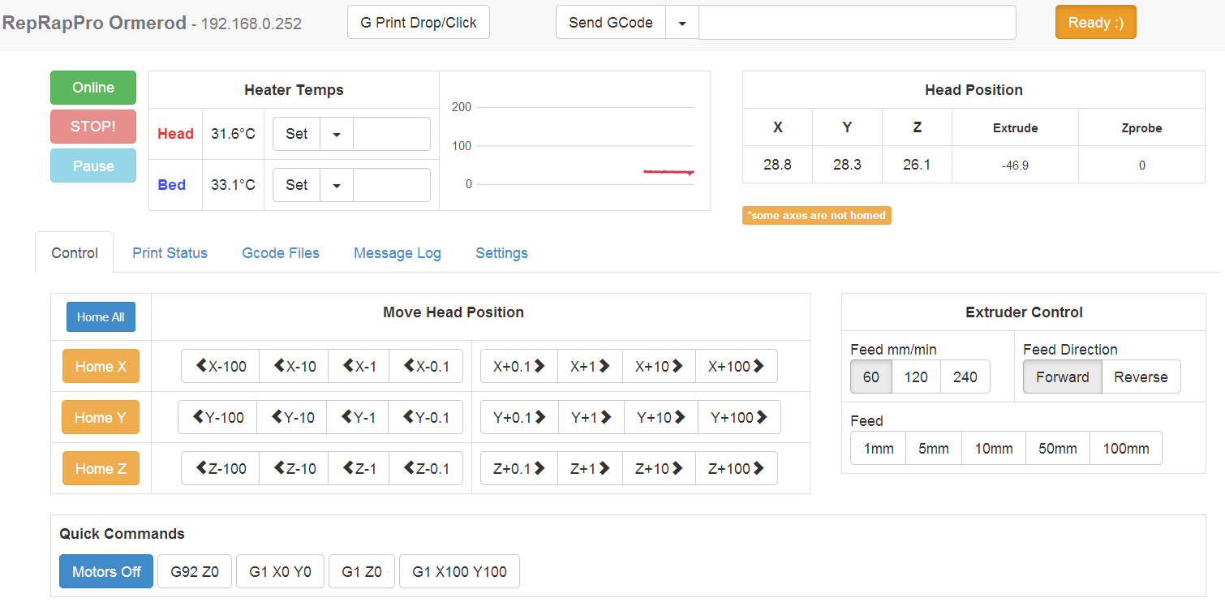This screenshot has width=1225, height=611.
Task: Choose 240 mm/min extruder feed rate
Action: (965, 376)
